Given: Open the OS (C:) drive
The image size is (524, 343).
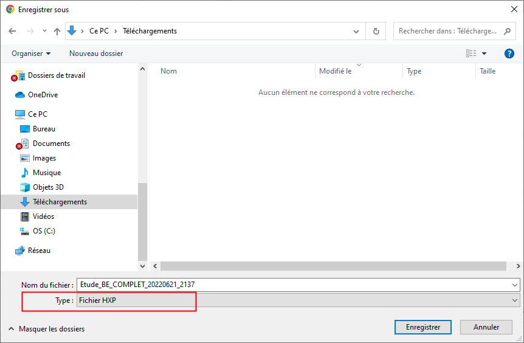Looking at the screenshot, I should [44, 231].
